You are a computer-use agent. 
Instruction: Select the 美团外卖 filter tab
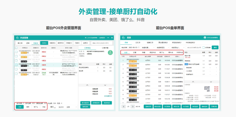(153, 52)
